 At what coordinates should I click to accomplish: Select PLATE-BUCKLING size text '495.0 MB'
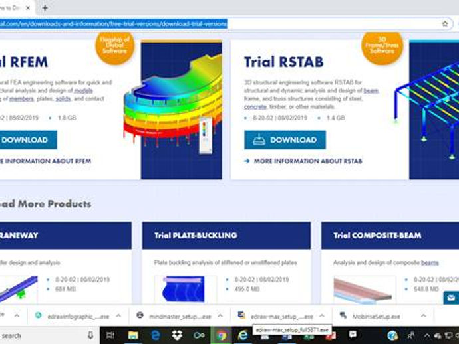(x=247, y=289)
